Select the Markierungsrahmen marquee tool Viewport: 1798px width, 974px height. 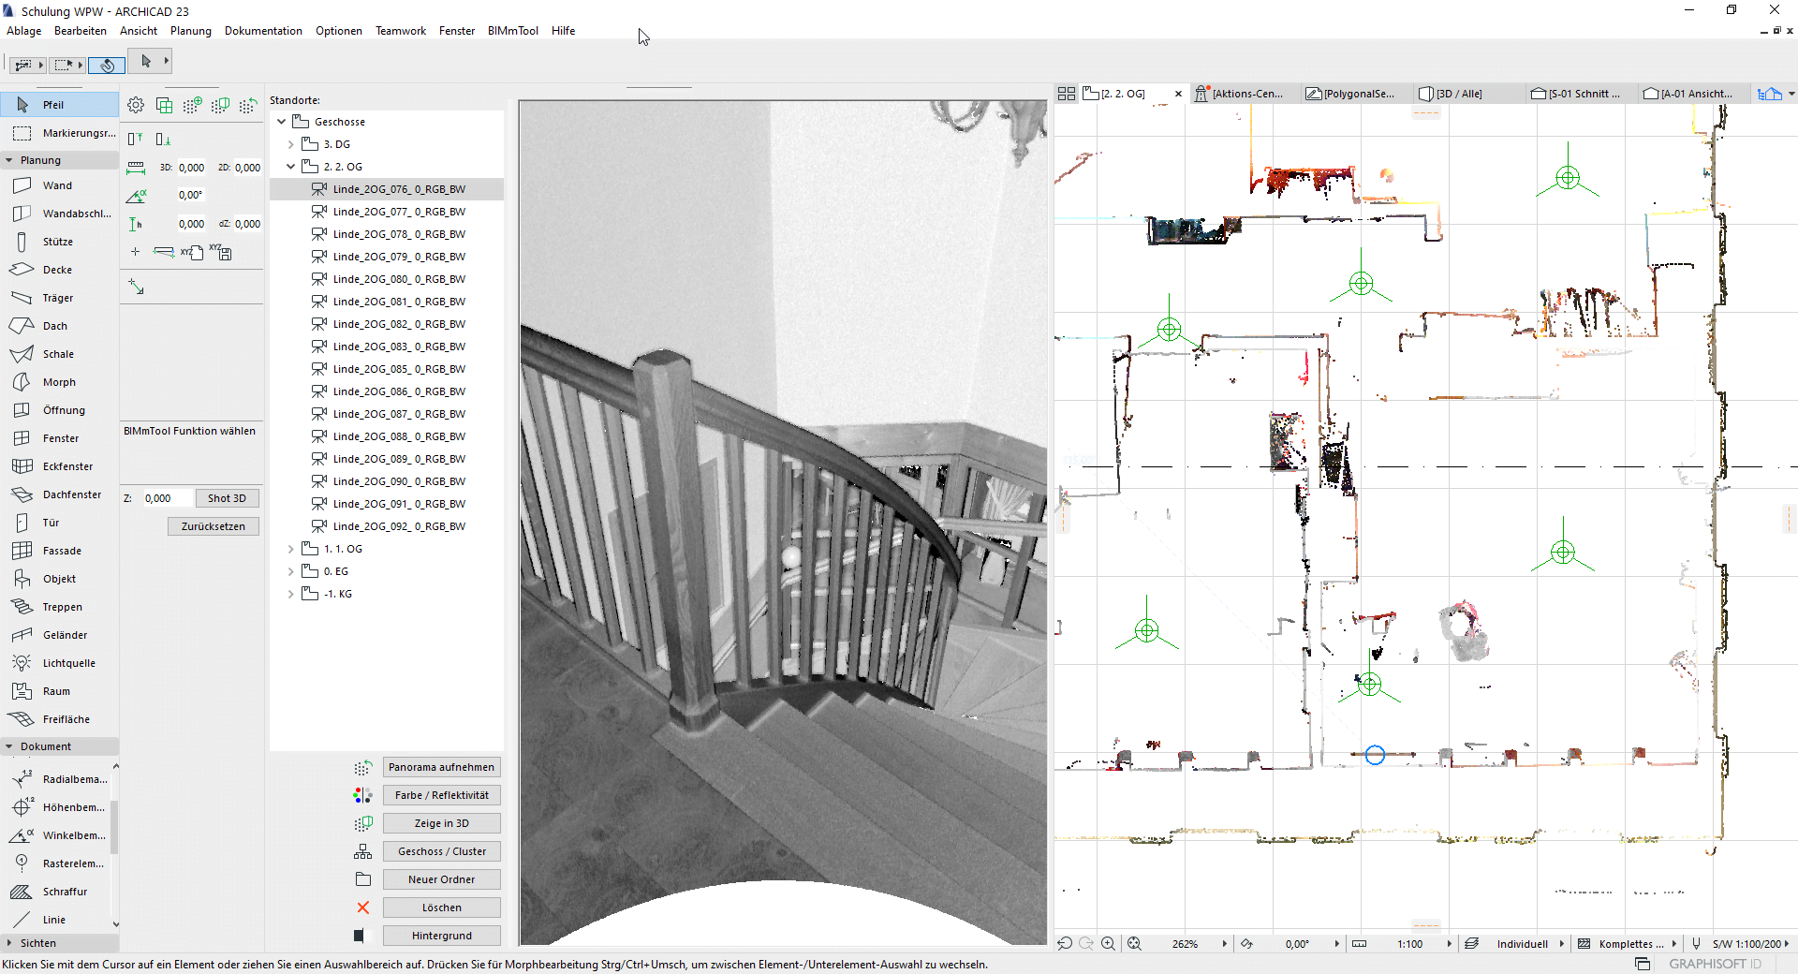tap(58, 133)
